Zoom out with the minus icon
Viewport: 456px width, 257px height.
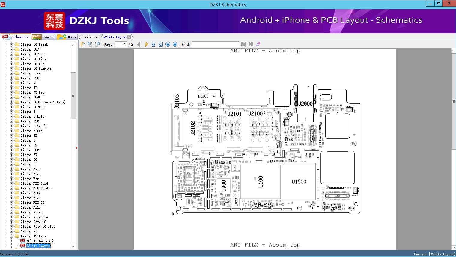click(x=168, y=44)
